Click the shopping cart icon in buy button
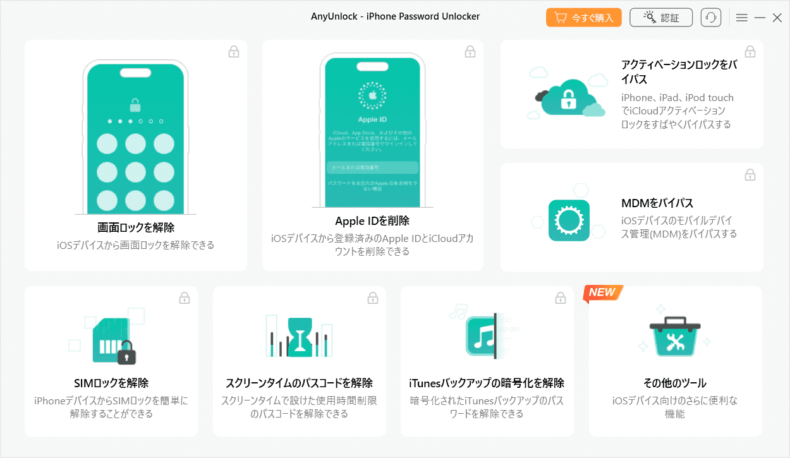 click(x=560, y=18)
